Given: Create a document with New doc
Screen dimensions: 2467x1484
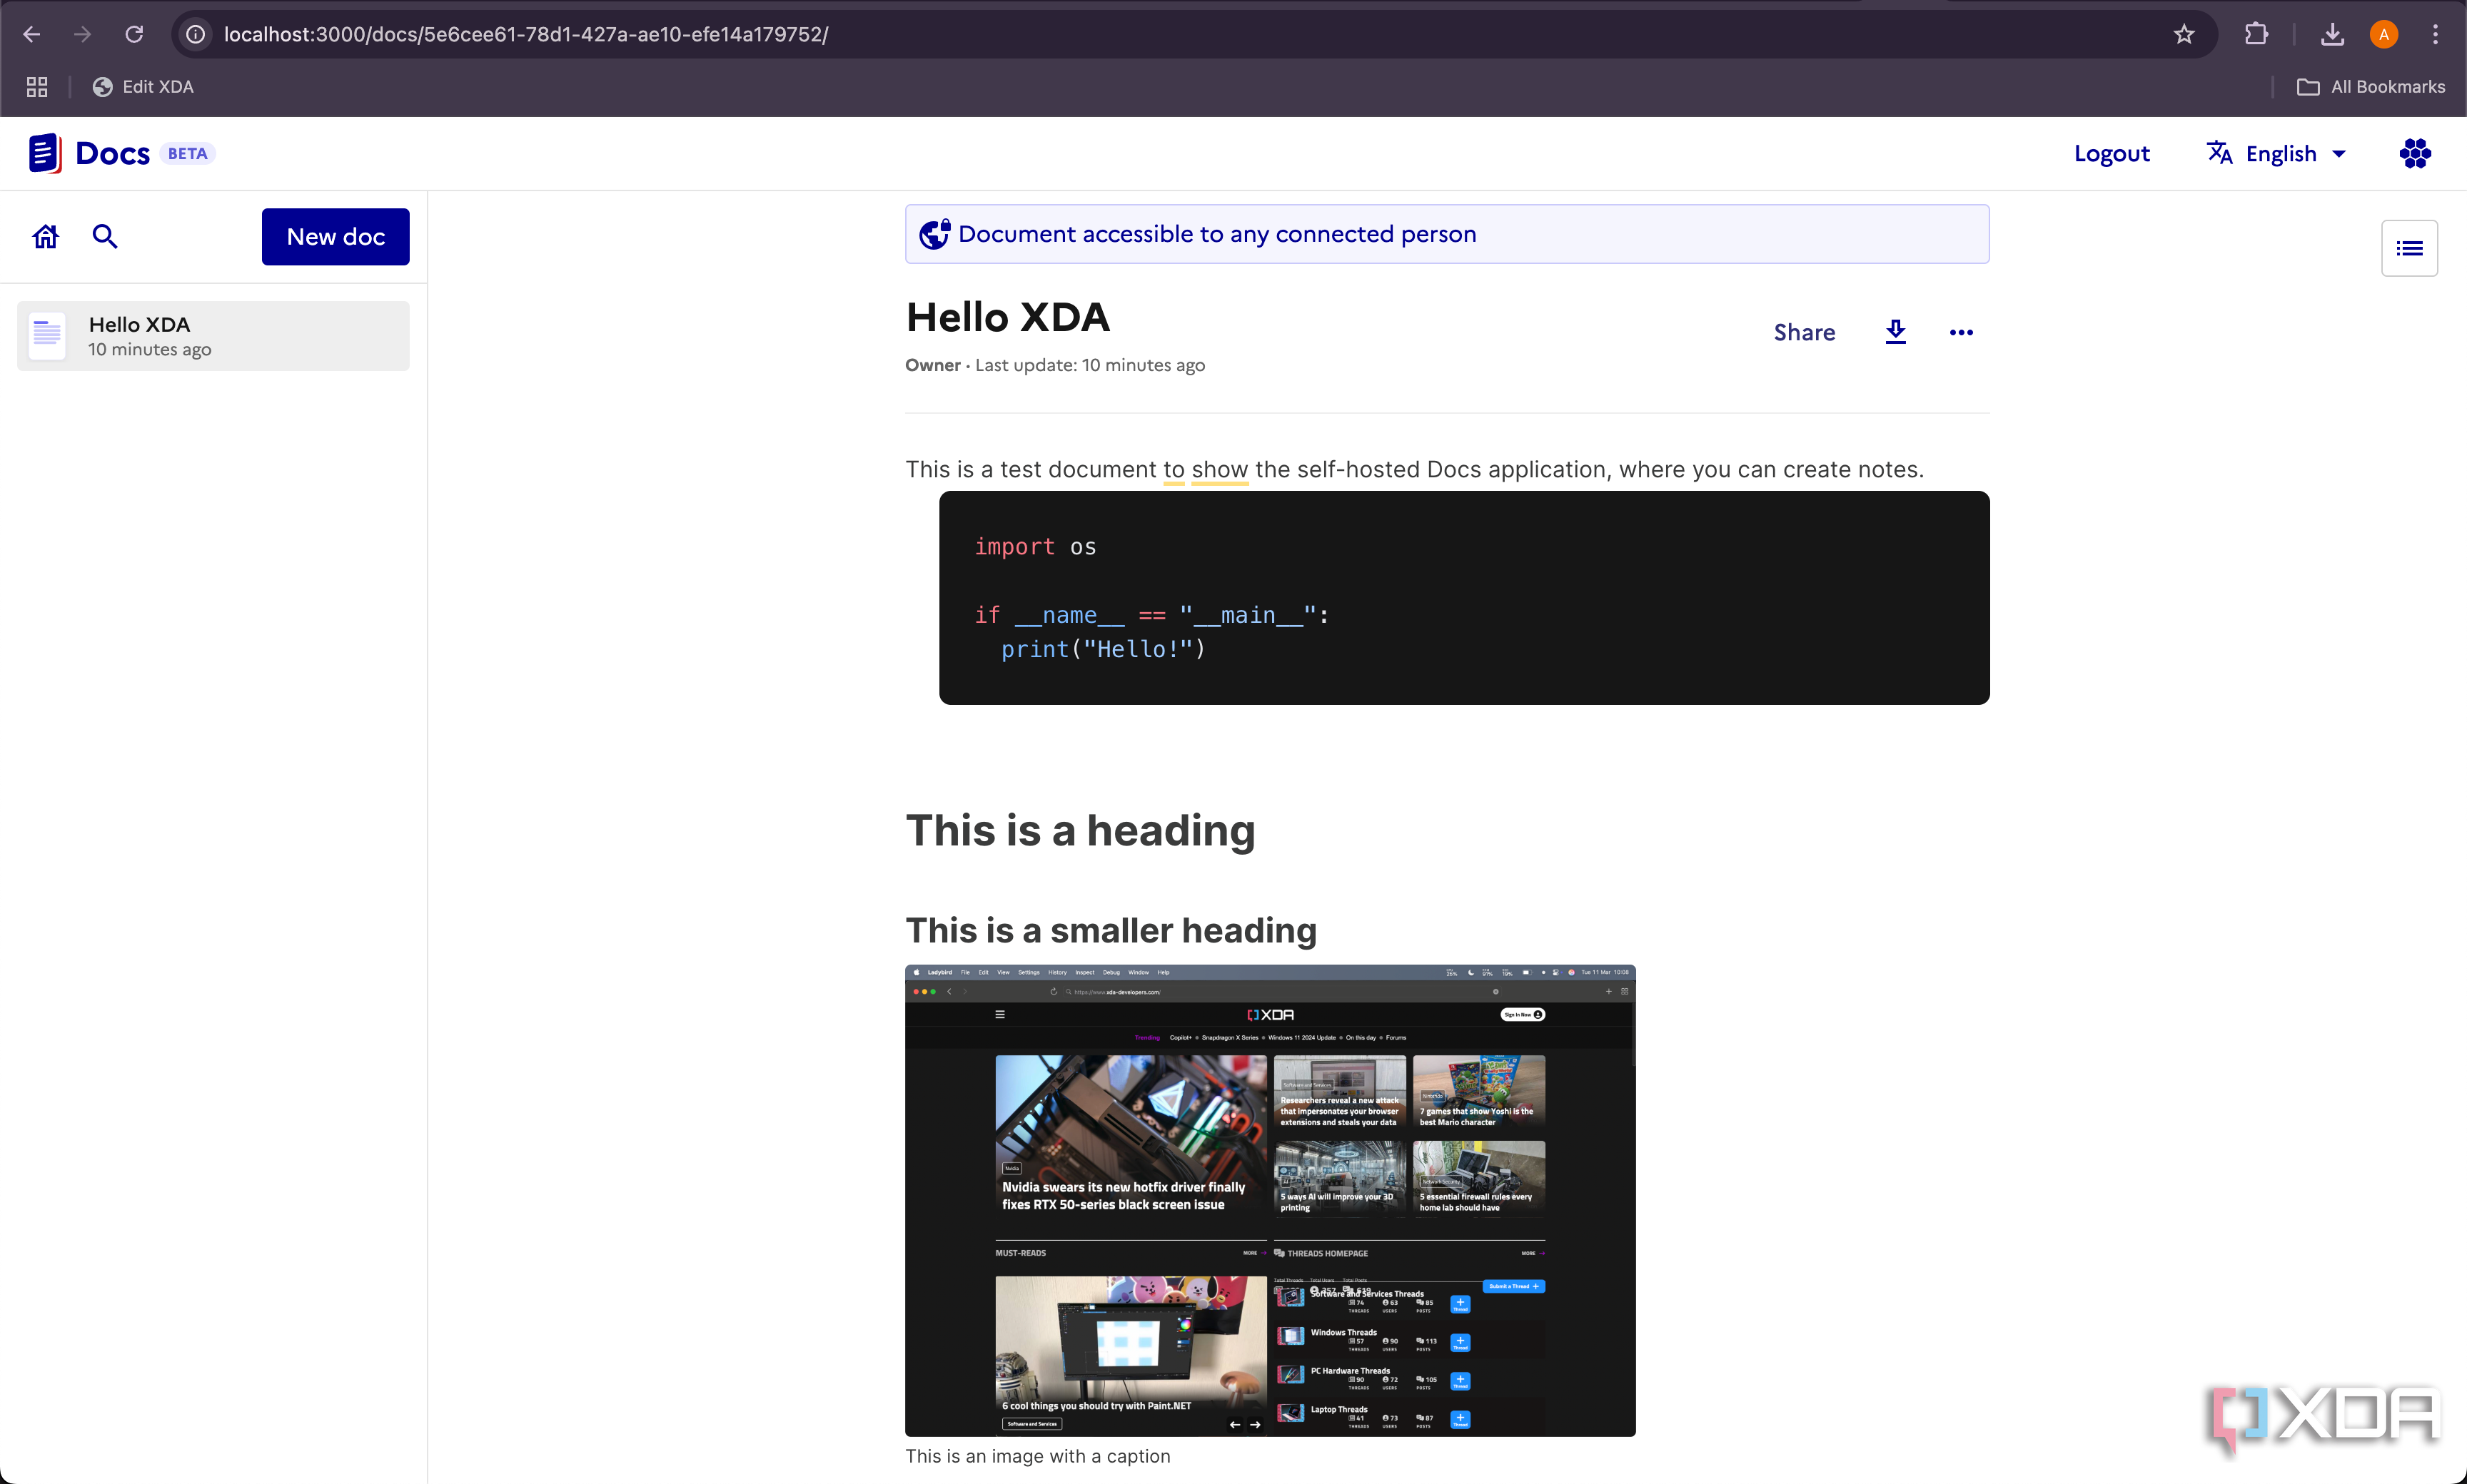Looking at the screenshot, I should 335,237.
